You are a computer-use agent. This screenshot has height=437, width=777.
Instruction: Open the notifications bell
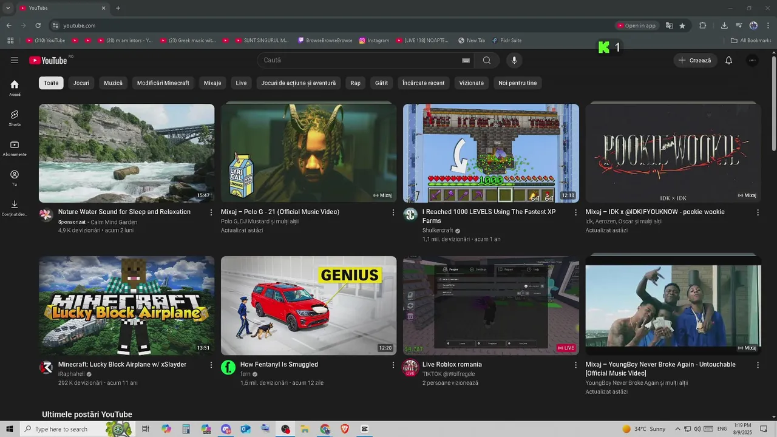click(729, 60)
